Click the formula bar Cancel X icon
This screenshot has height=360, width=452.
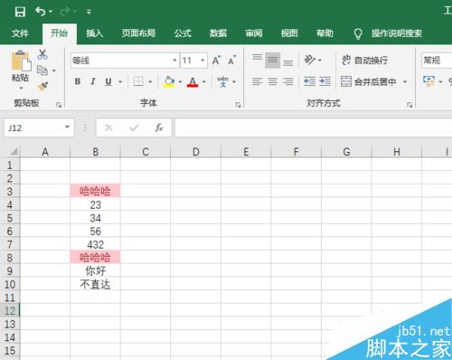point(108,128)
